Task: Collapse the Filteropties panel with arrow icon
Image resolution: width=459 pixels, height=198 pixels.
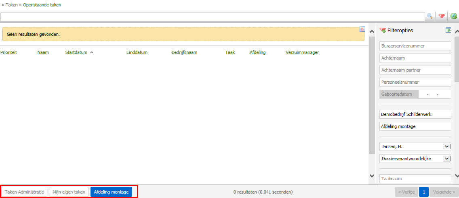Action: [x=448, y=30]
